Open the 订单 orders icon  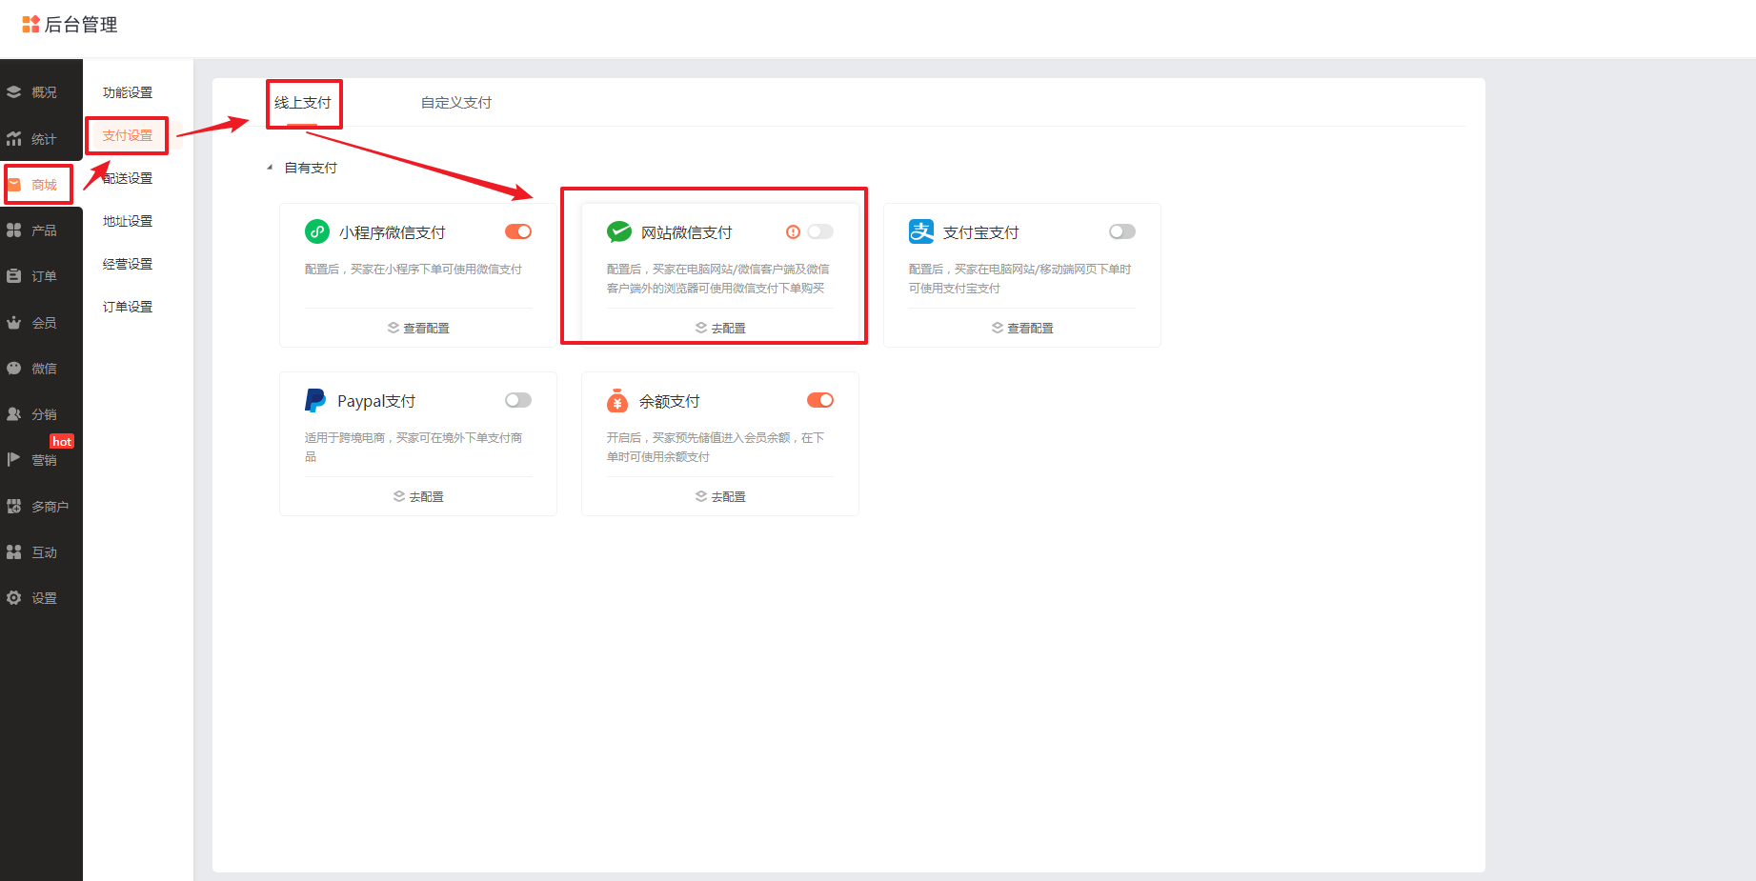click(13, 276)
